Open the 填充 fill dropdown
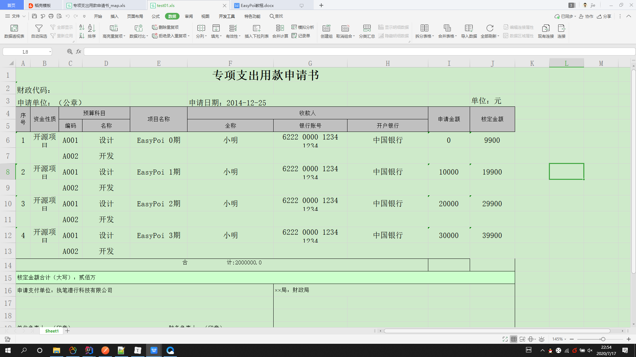Screen dimensions: 636x357 [x=216, y=31]
